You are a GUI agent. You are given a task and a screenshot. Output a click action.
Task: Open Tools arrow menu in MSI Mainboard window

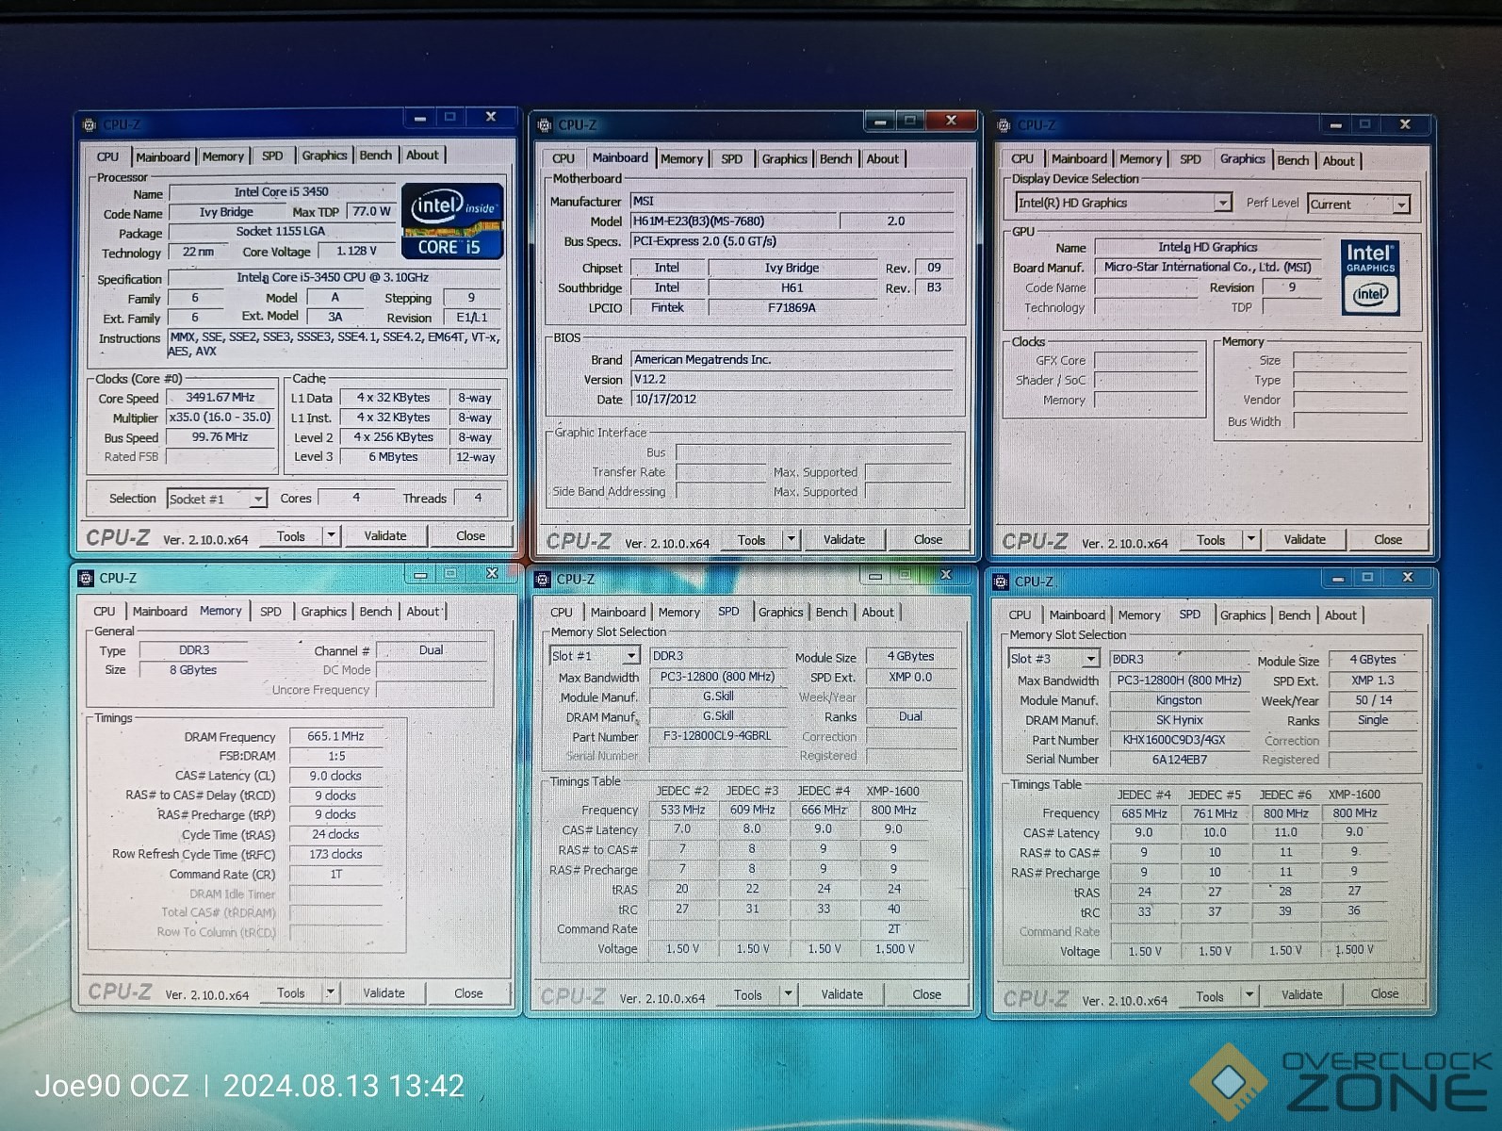pos(792,539)
